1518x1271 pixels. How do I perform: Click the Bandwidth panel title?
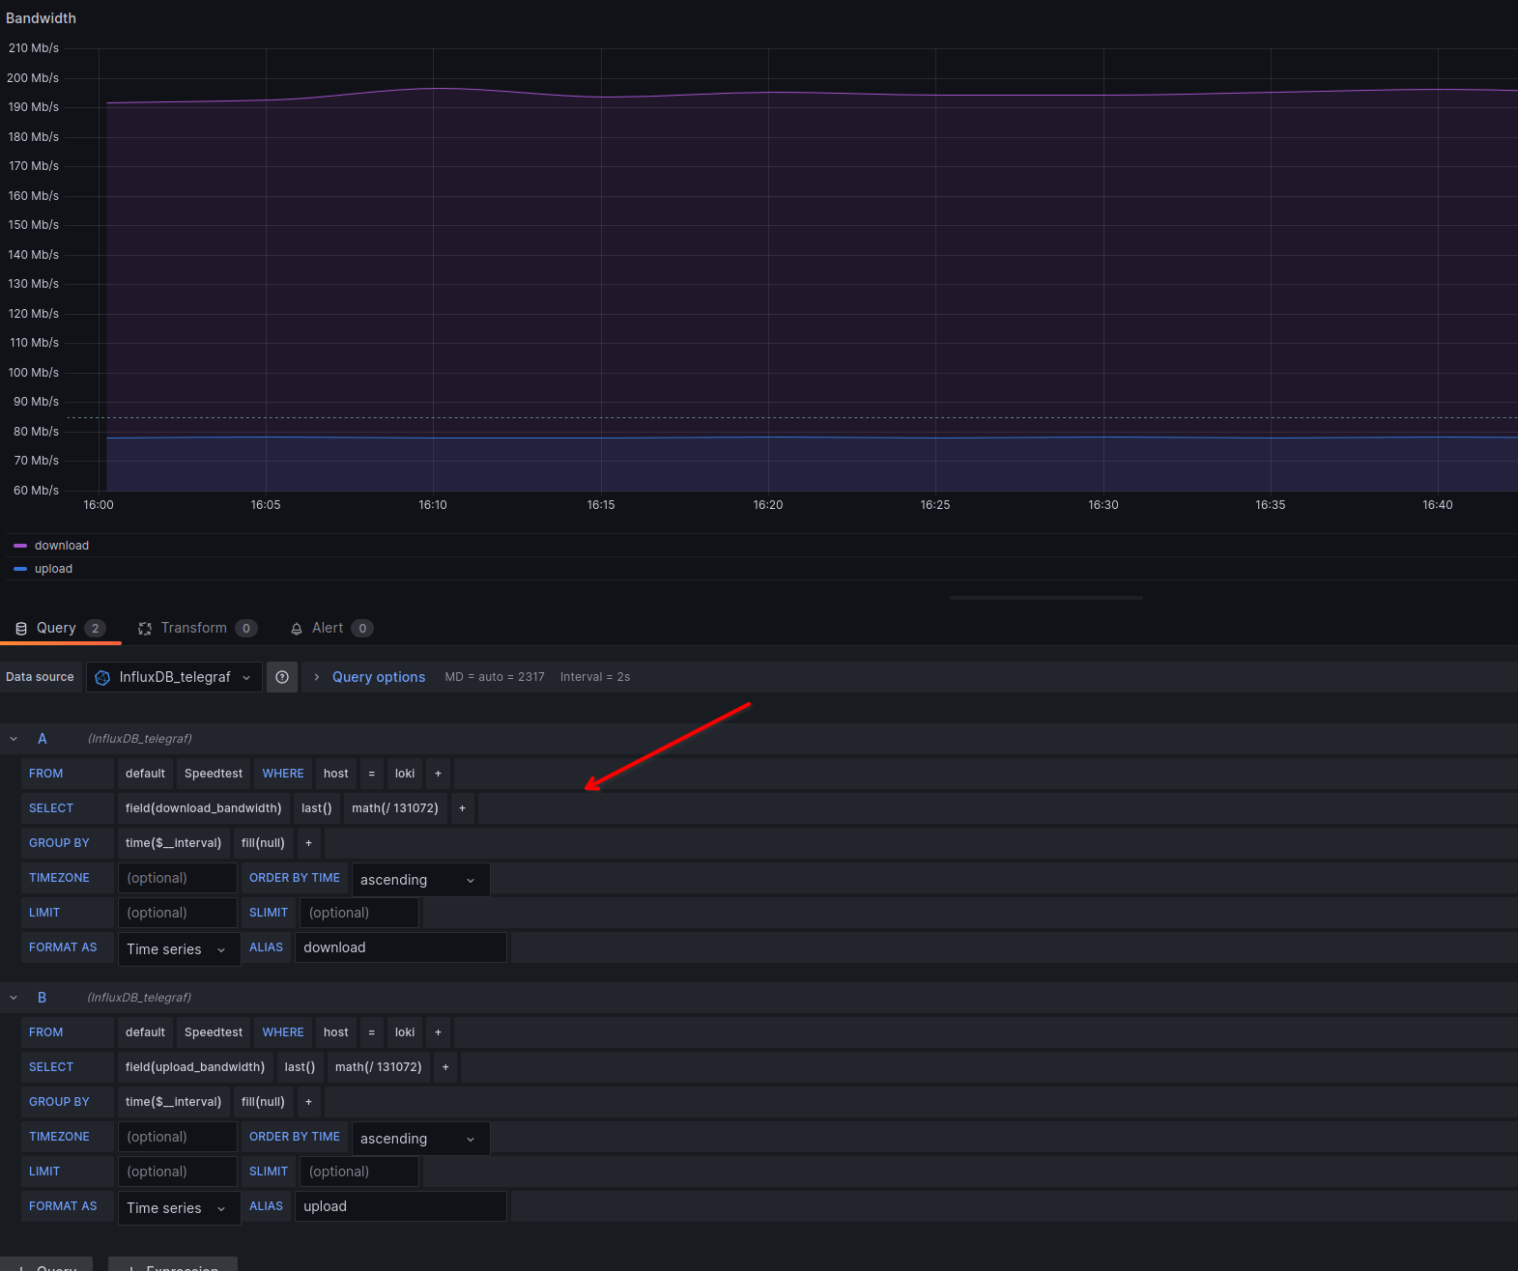pos(41,18)
